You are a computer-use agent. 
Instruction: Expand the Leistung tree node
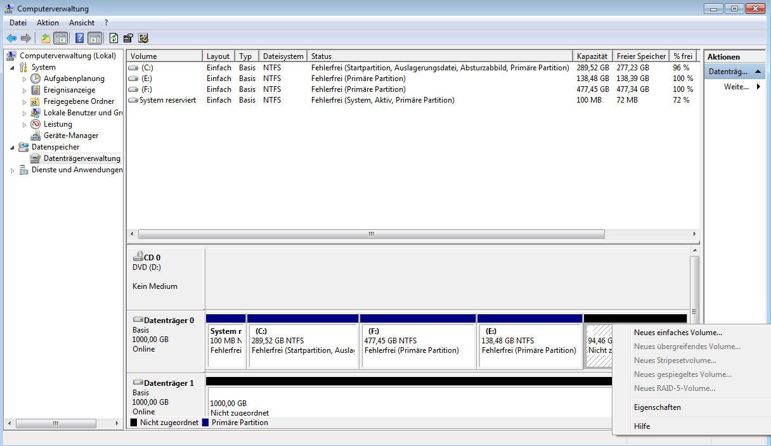(x=24, y=125)
